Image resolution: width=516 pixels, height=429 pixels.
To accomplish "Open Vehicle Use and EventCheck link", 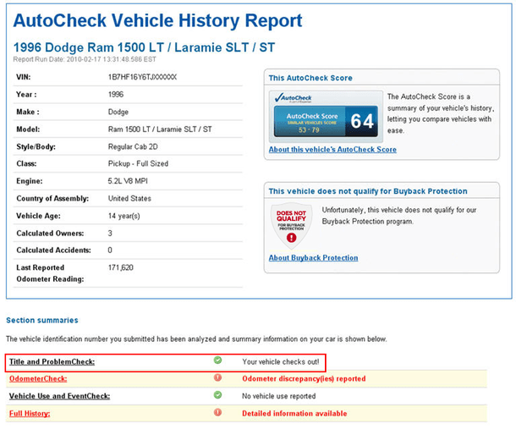I will tap(59, 396).
